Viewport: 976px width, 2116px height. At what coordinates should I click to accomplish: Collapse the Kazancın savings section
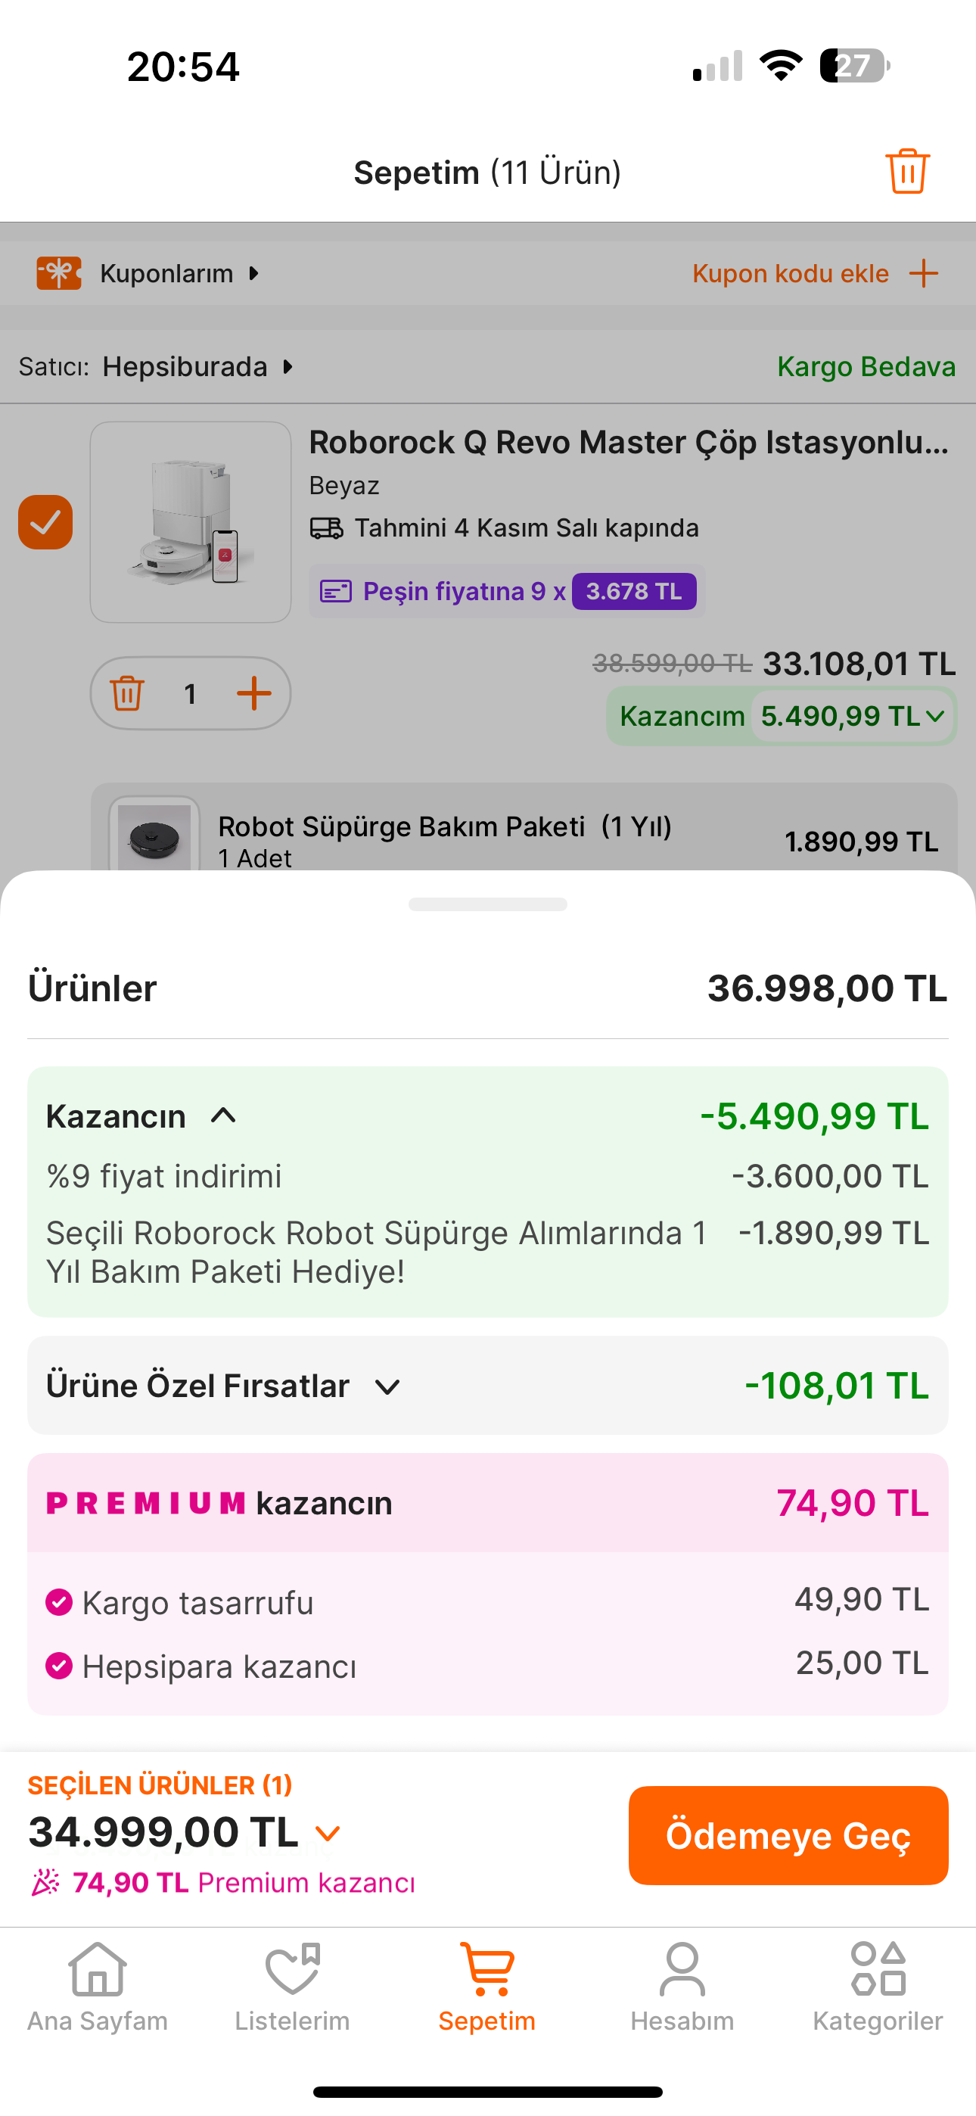(x=223, y=1116)
